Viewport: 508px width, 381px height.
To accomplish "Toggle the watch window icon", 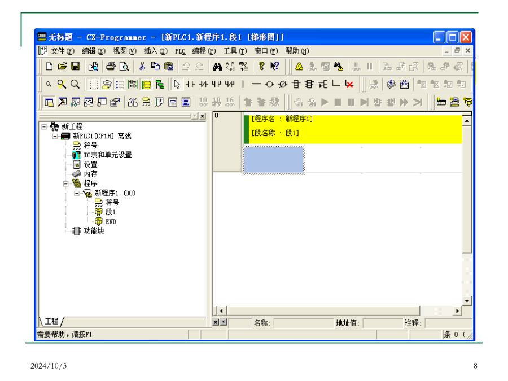I will (x=76, y=103).
